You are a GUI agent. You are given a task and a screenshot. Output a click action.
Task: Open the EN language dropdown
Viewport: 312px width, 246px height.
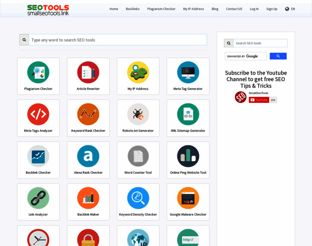(290, 9)
